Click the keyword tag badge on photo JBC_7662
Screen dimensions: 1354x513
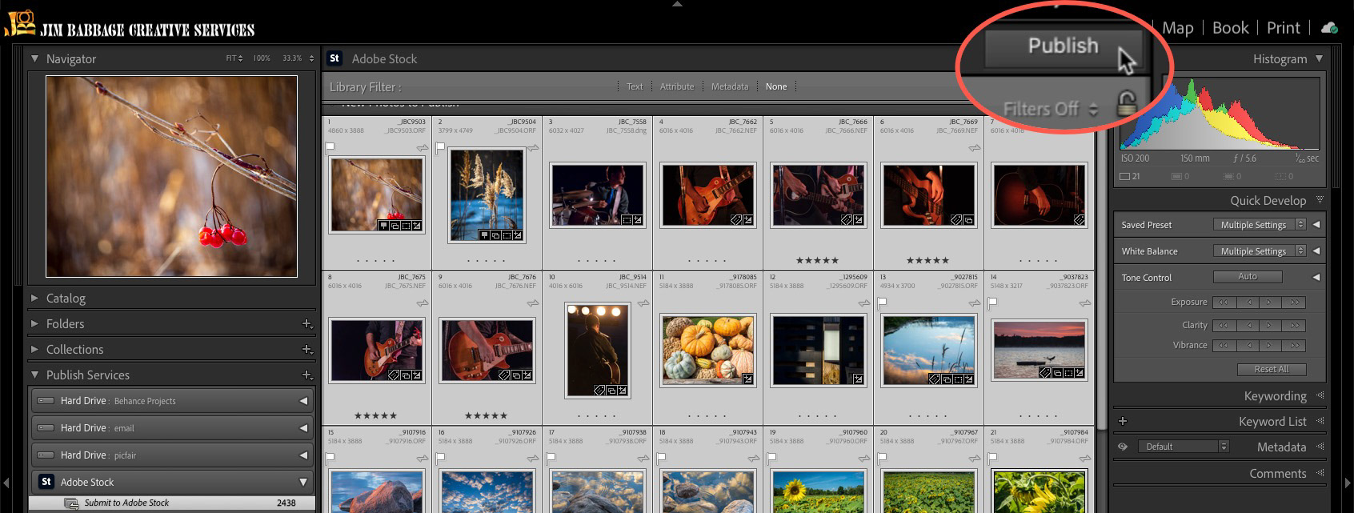736,220
